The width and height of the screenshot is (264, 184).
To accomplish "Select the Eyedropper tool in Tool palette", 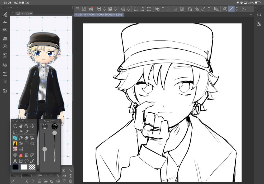I will click(26, 132).
